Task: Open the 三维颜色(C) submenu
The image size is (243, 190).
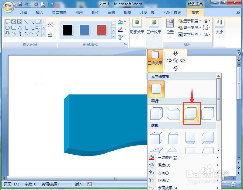Action: click(x=184, y=158)
